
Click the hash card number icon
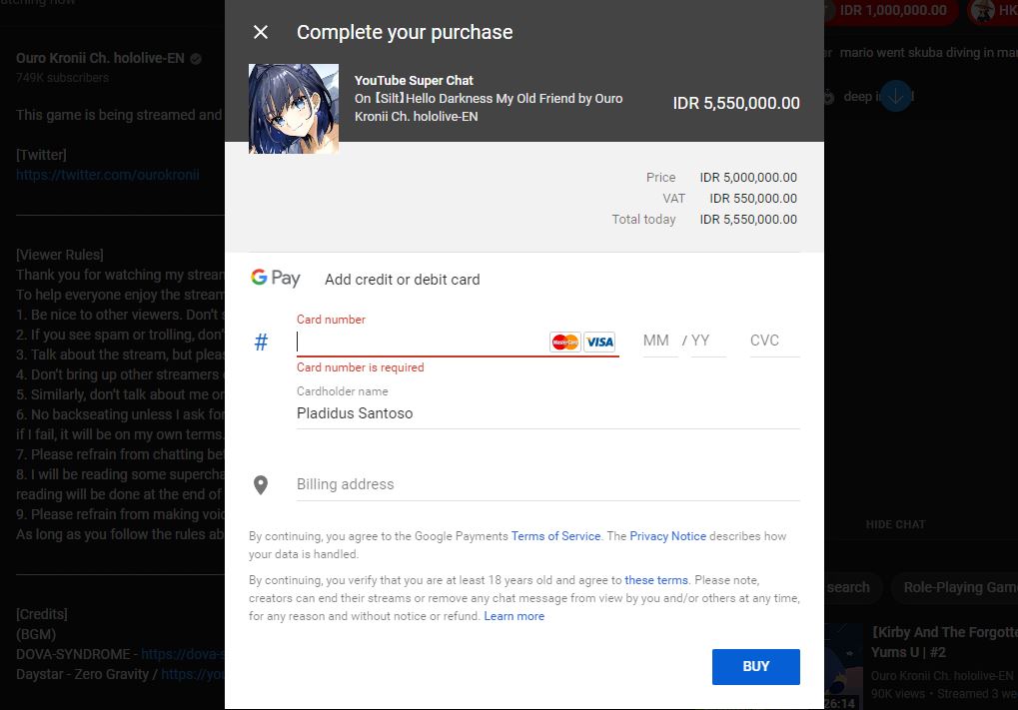(x=261, y=343)
